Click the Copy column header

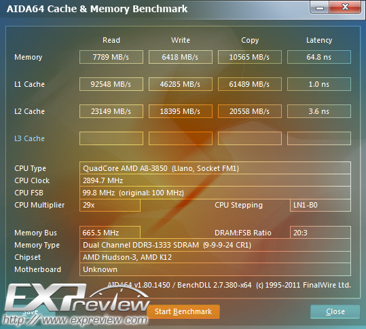click(x=250, y=40)
